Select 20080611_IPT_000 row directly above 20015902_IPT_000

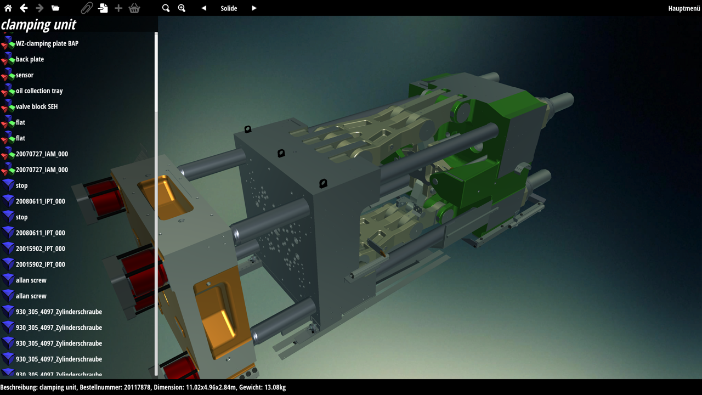[x=78, y=233]
